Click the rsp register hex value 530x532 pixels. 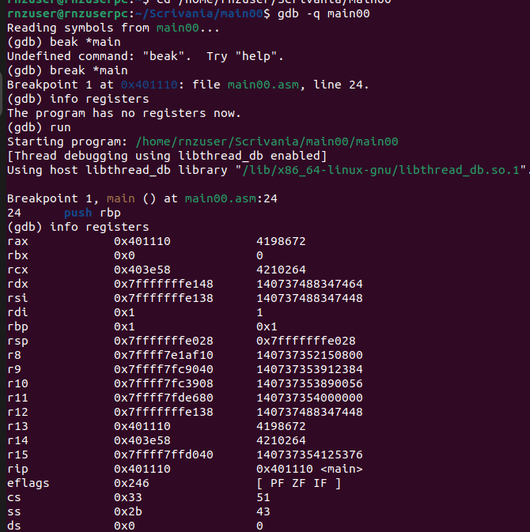(164, 341)
